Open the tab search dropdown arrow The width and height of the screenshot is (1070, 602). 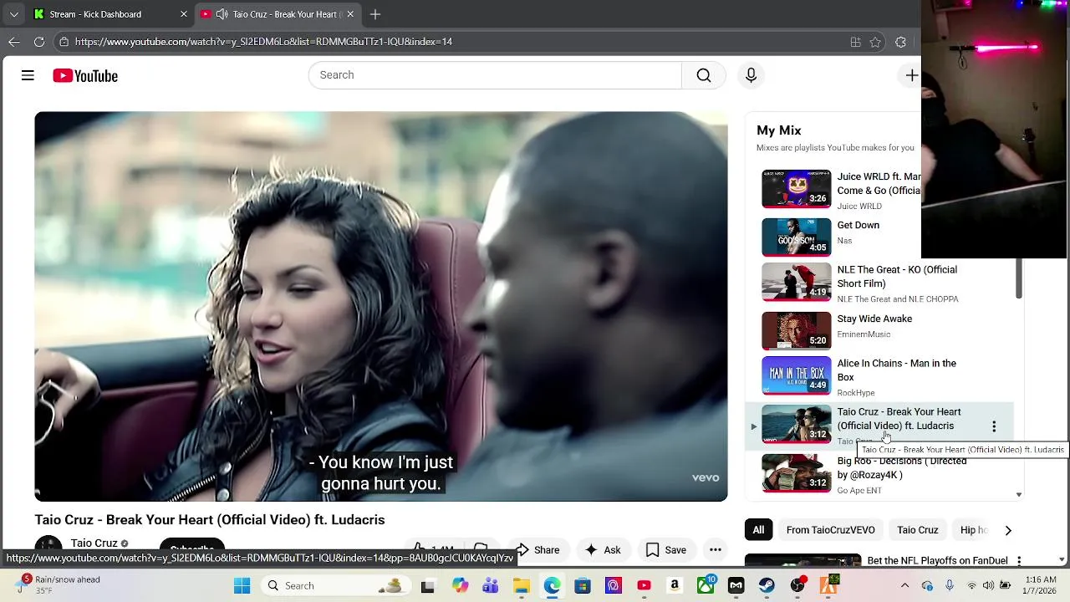pyautogui.click(x=13, y=14)
